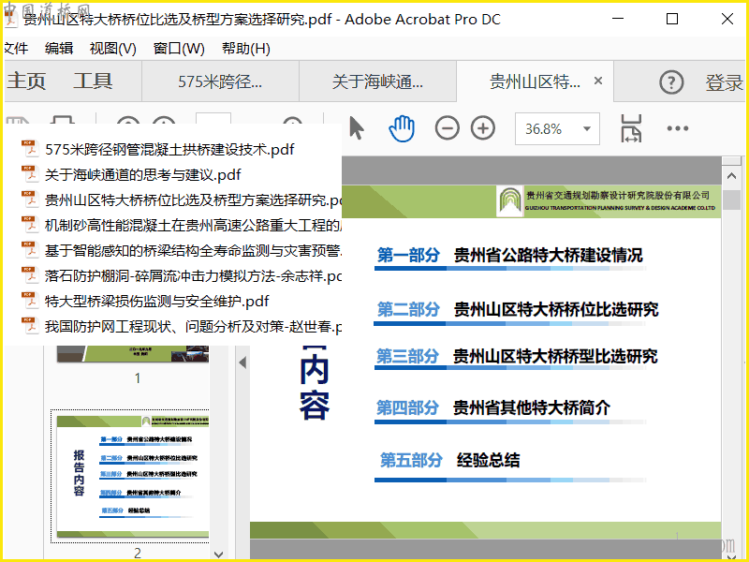
Task: Open 贵州山区特大桥桥位比选 file in list
Action: 193,200
